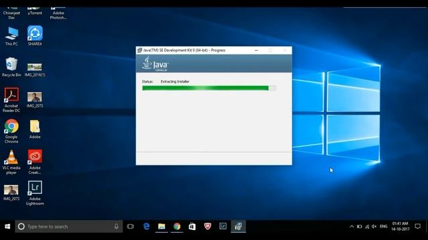
Task: Click the Java SE Development Kit title text
Action: pyautogui.click(x=185, y=51)
